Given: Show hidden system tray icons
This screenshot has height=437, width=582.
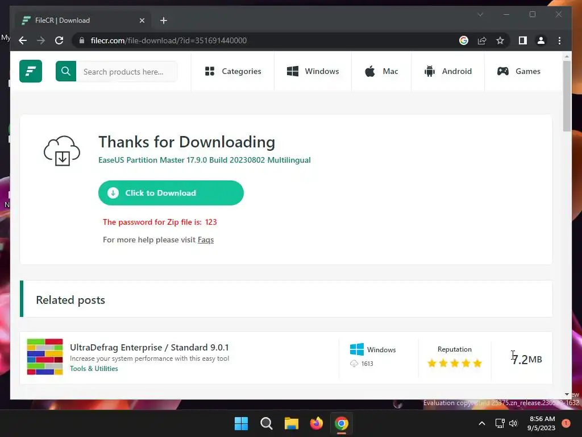Looking at the screenshot, I should pyautogui.click(x=482, y=423).
